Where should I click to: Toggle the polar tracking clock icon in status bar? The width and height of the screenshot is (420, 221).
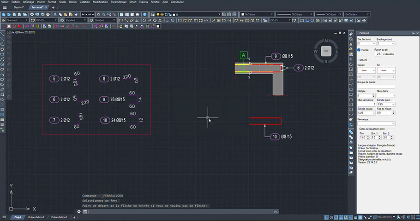tap(331, 217)
